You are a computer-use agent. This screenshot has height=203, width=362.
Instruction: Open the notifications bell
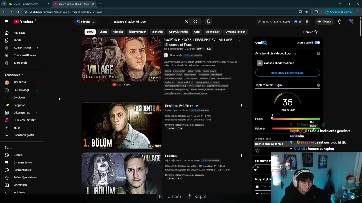[340, 22]
